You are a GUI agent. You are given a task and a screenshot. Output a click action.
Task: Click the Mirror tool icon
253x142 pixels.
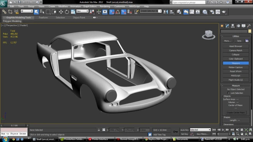tap(166, 12)
